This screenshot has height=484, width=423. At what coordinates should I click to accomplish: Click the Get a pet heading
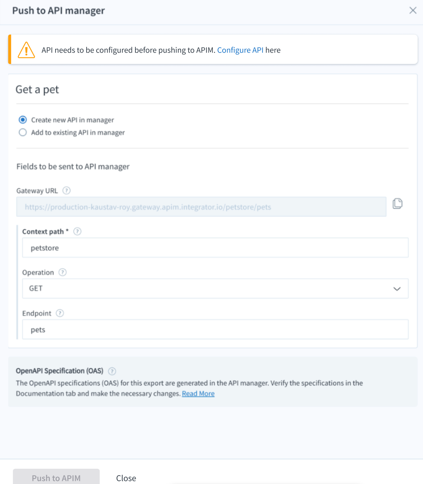click(37, 89)
